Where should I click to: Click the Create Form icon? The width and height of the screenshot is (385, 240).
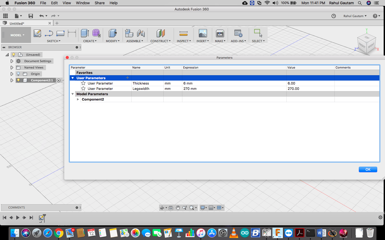tap(96, 33)
